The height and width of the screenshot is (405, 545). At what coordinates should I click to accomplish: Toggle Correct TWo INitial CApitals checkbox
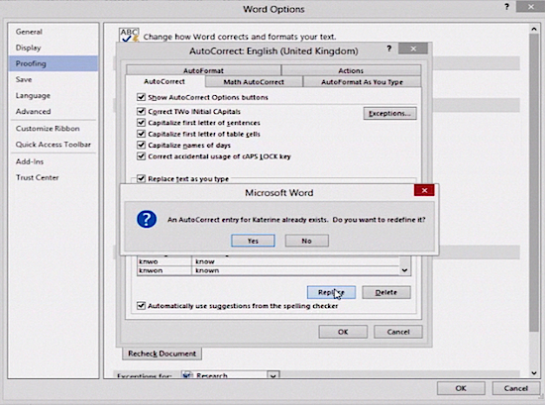[141, 111]
